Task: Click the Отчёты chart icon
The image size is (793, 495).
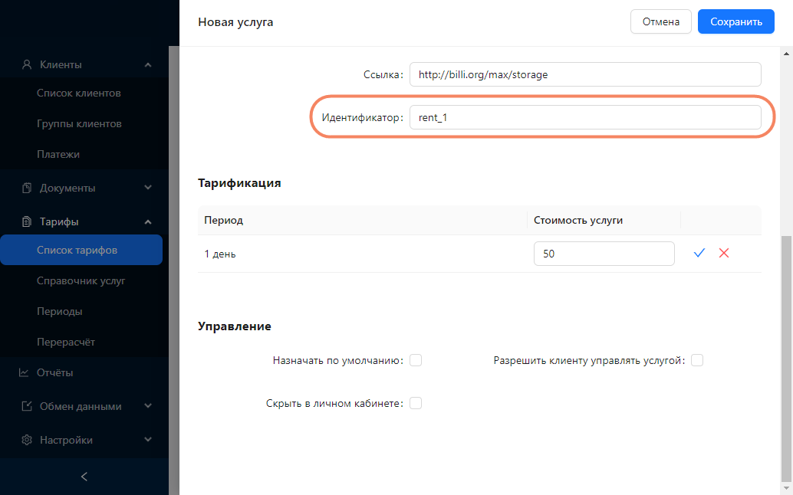Action: pos(25,373)
